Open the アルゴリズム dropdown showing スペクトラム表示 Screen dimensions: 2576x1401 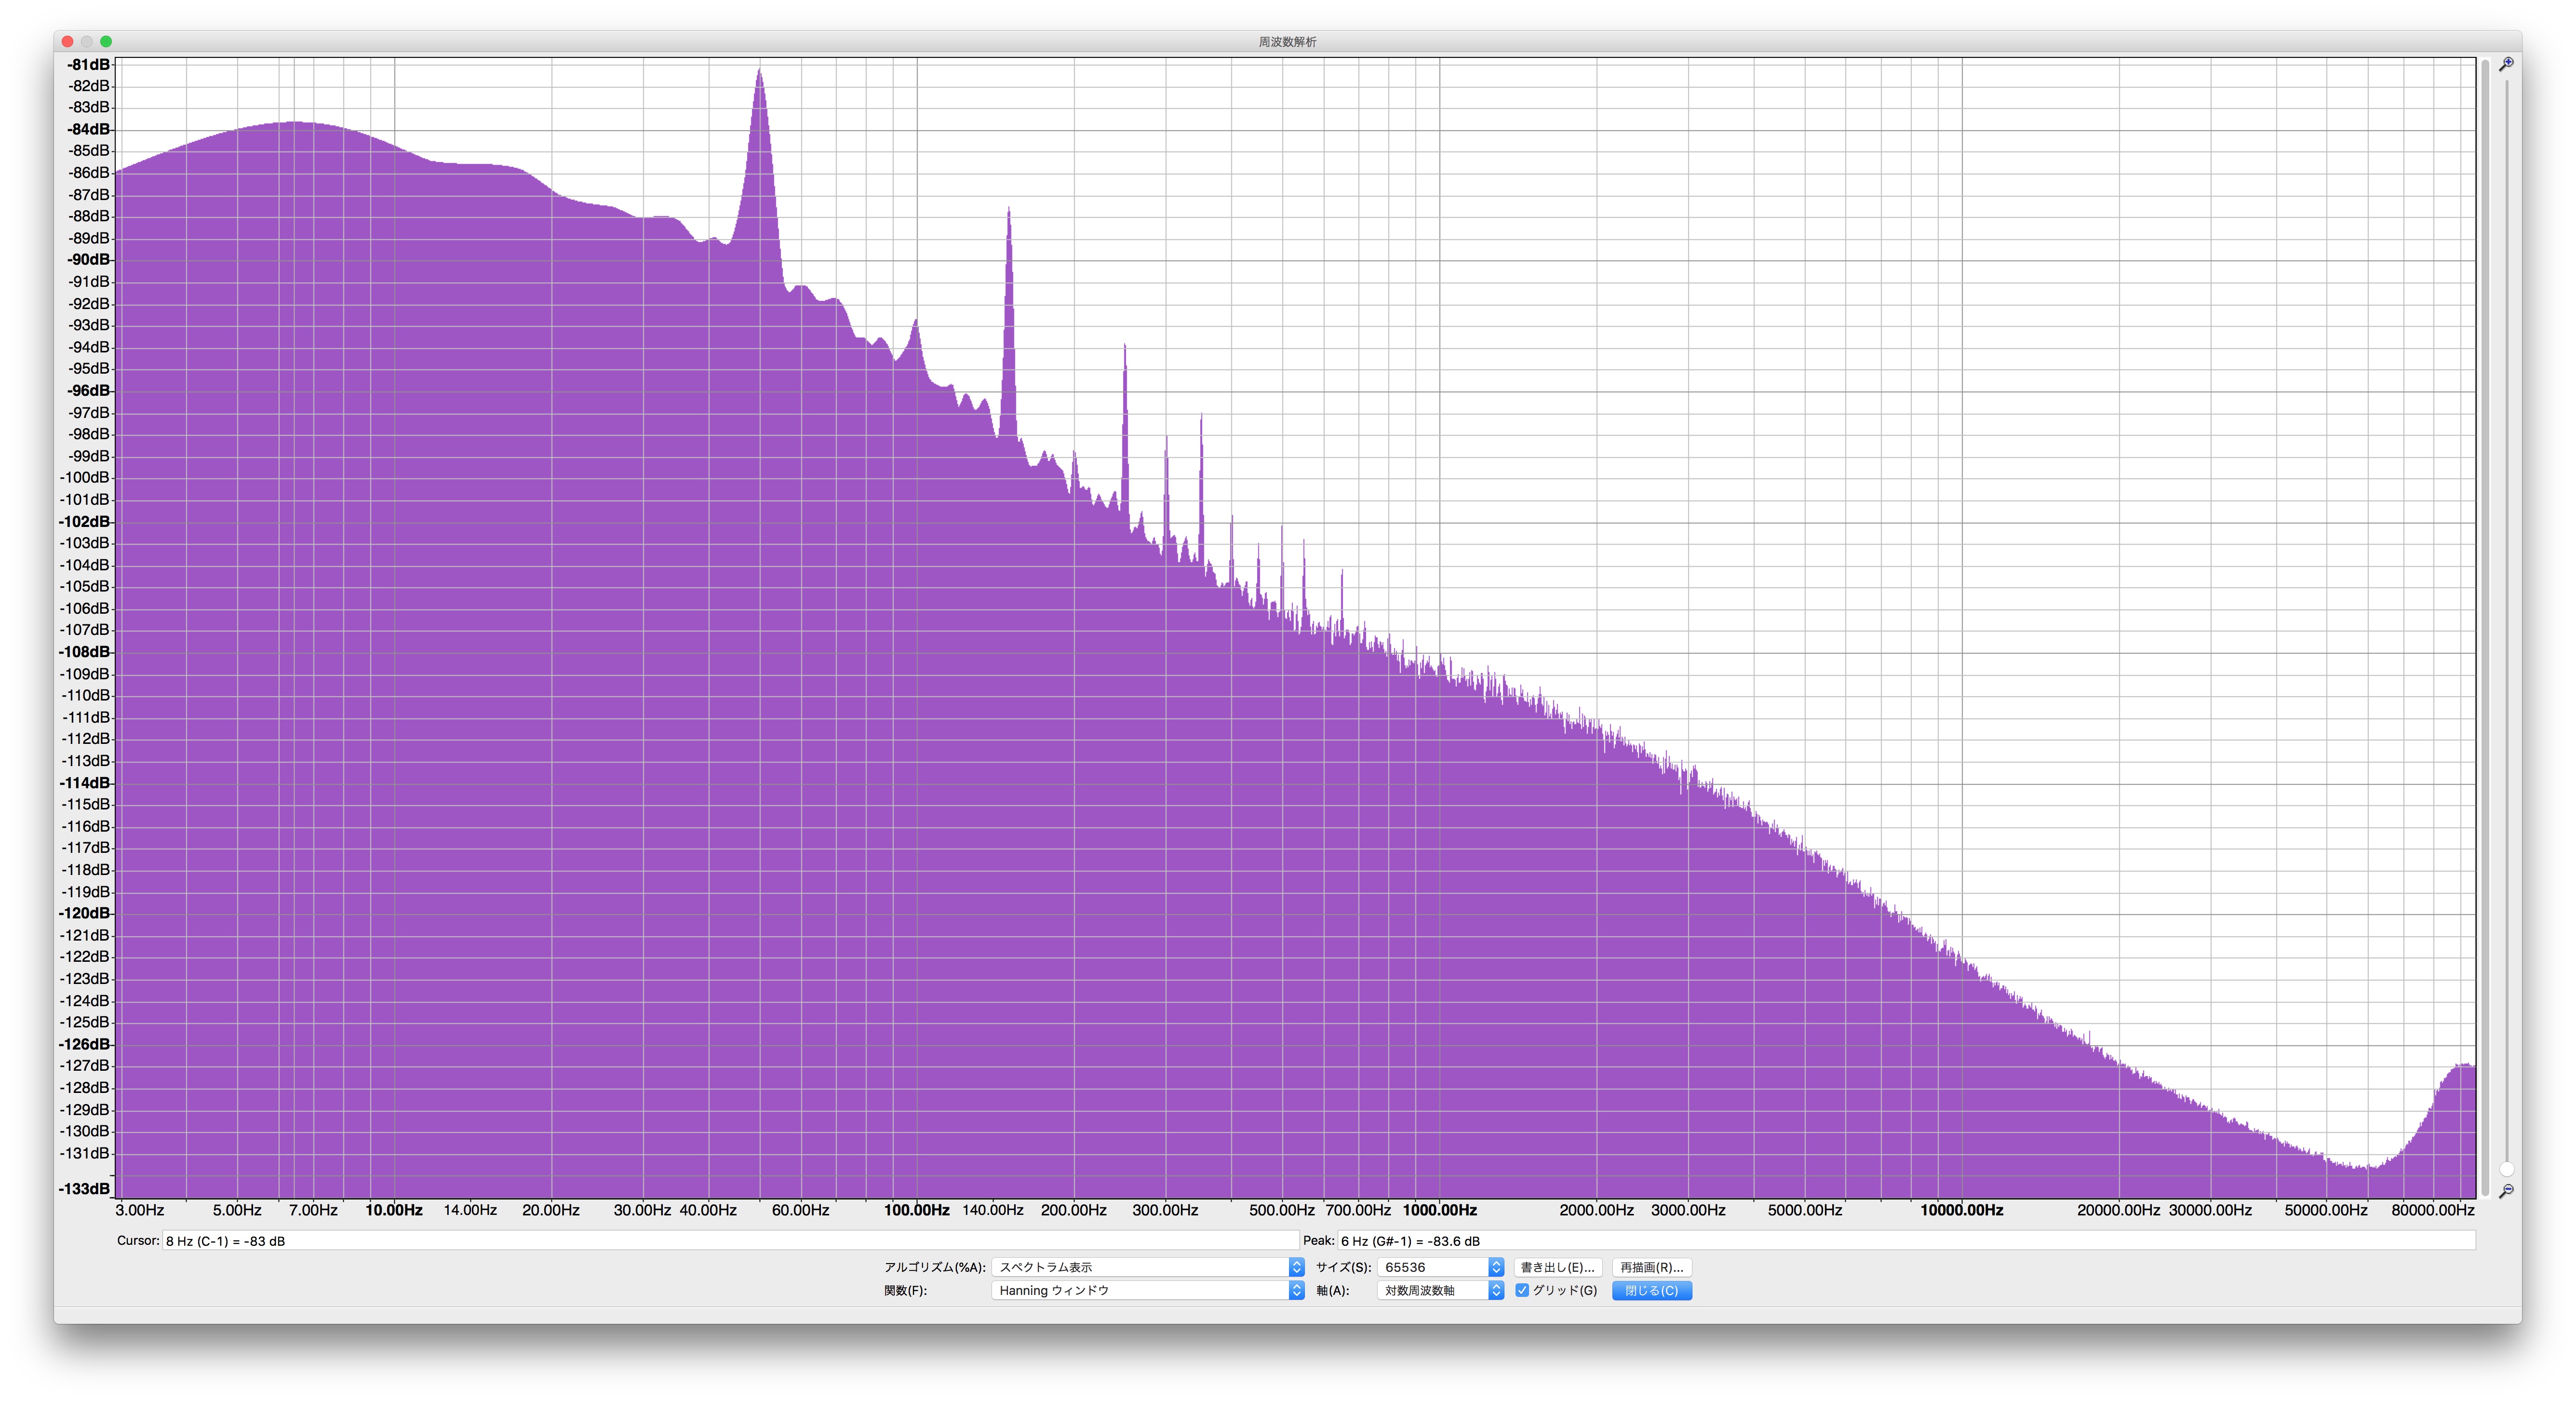tap(1148, 1267)
